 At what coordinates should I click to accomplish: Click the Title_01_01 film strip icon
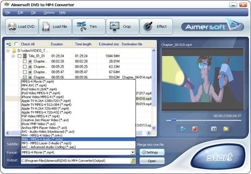tap(25, 56)
